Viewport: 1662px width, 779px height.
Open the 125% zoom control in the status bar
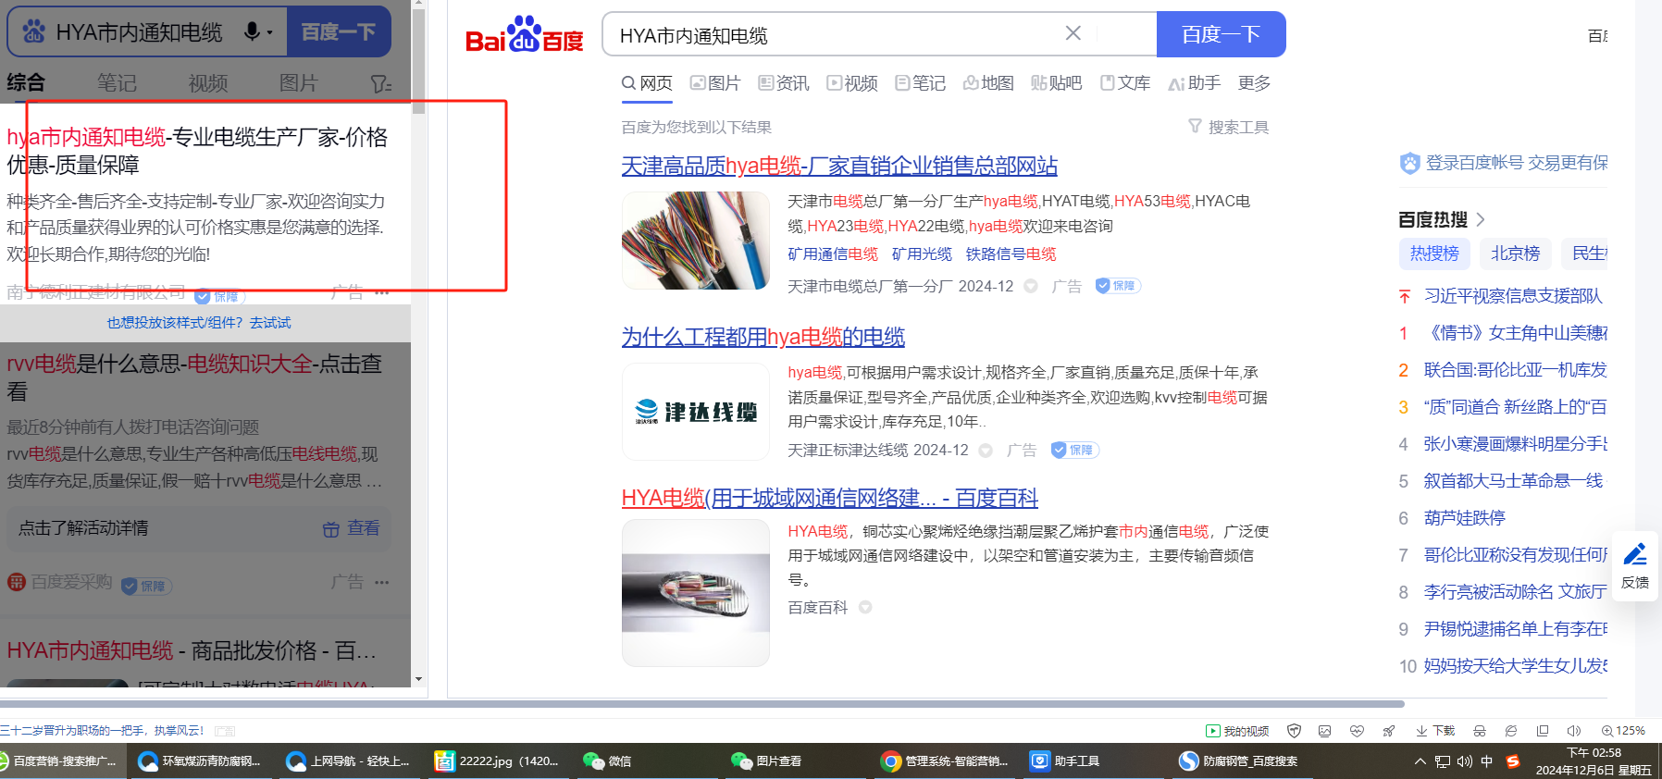[x=1623, y=731]
